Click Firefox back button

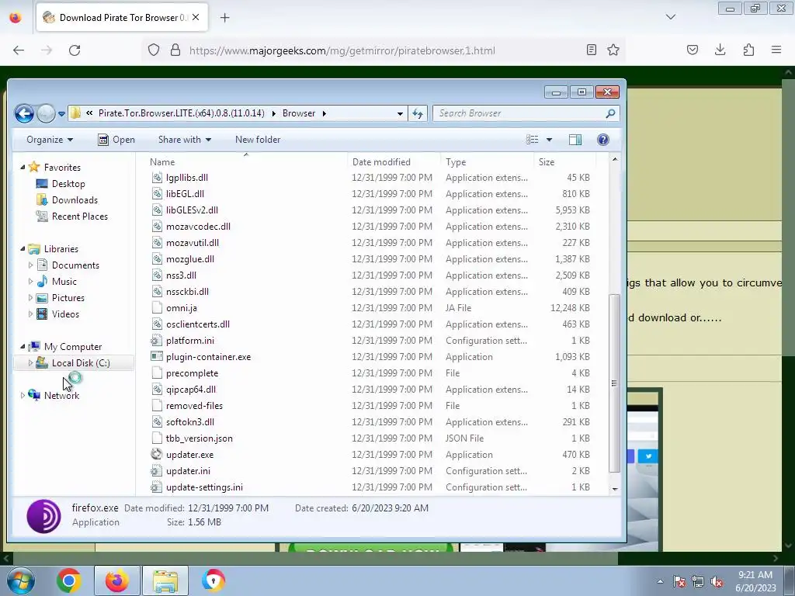click(x=19, y=50)
